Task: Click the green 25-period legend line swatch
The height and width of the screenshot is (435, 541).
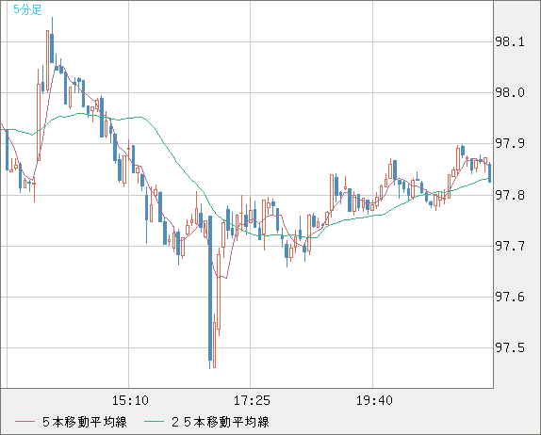Action: [154, 422]
